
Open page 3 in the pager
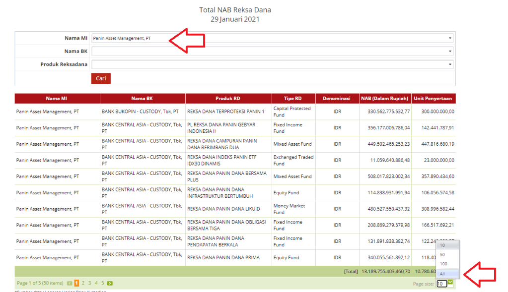coord(90,284)
